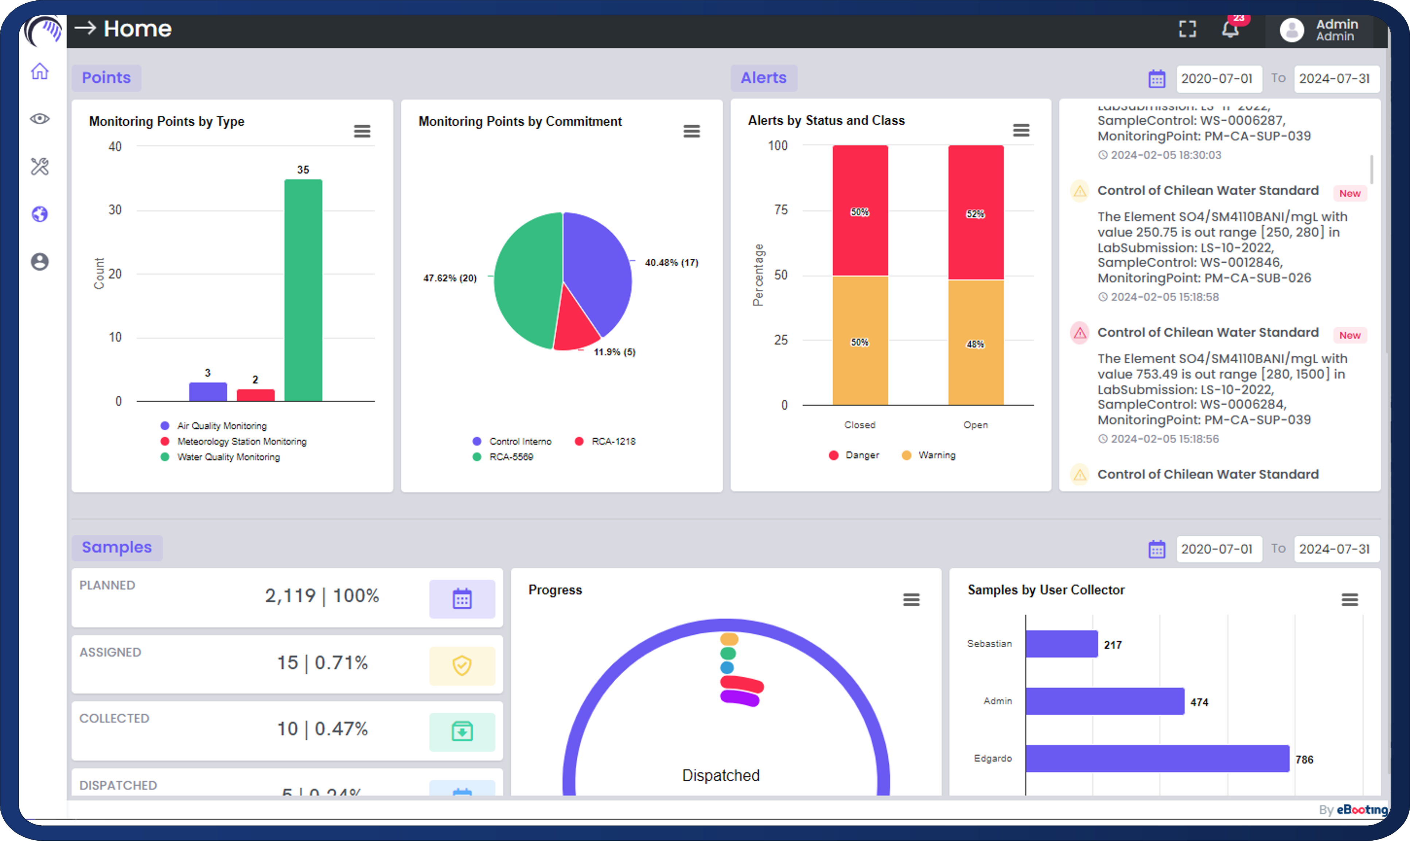This screenshot has width=1410, height=841.
Task: Click Samples end date field 2024-07-31
Action: click(1336, 549)
